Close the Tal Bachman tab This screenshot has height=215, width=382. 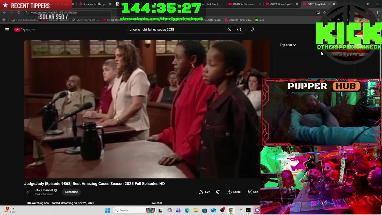[259, 4]
